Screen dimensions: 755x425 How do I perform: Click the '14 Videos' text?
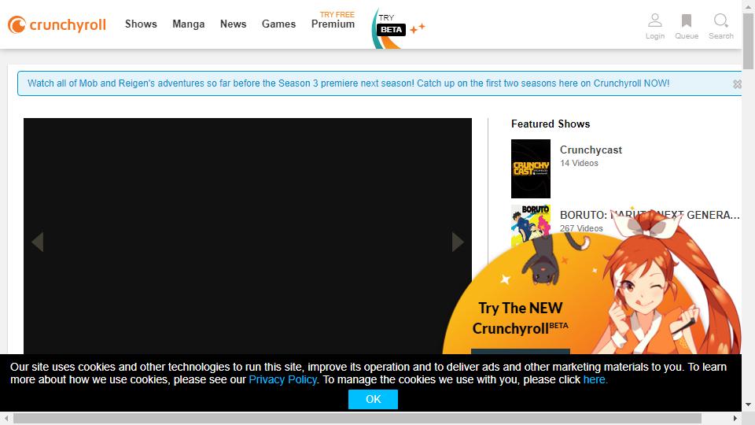[x=579, y=164]
